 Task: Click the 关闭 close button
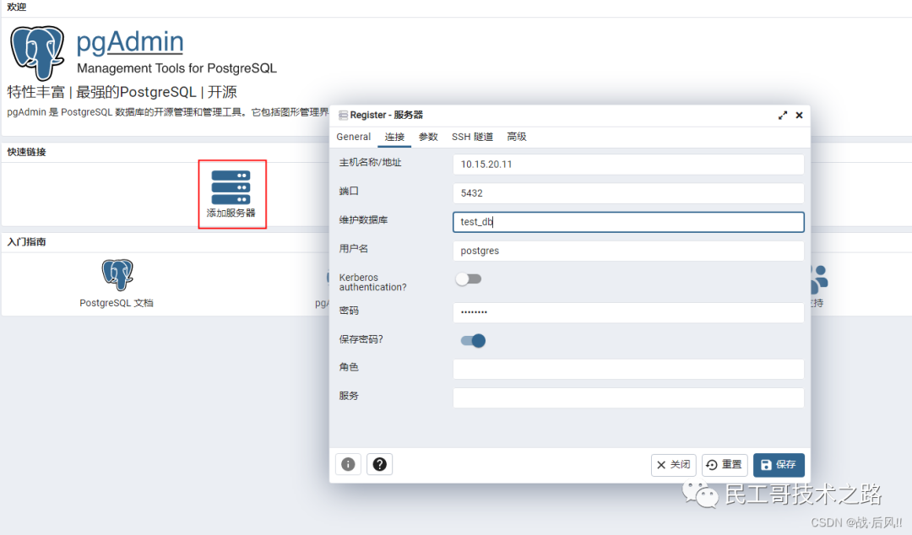tap(674, 465)
